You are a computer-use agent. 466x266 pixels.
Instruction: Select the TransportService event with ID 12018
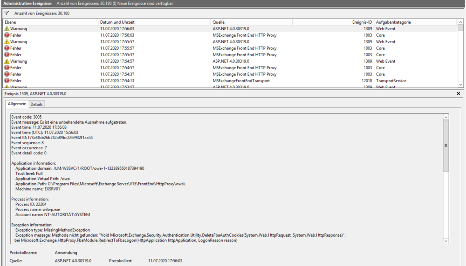coord(233,81)
